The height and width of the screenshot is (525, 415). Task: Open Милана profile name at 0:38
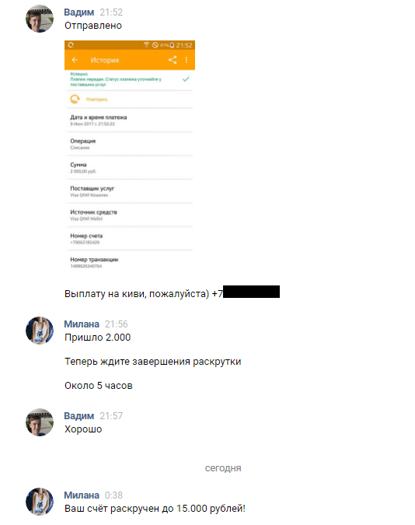coord(82,495)
